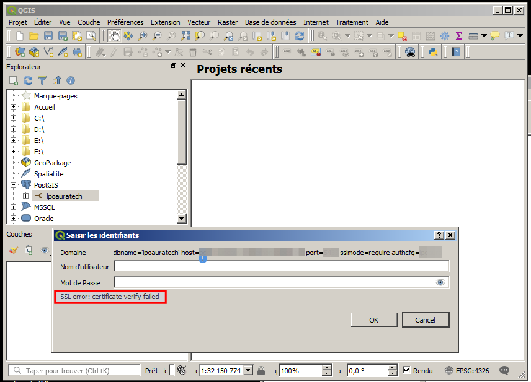
Task: Expand the lpoauratech PostGIS connection
Action: [25, 196]
